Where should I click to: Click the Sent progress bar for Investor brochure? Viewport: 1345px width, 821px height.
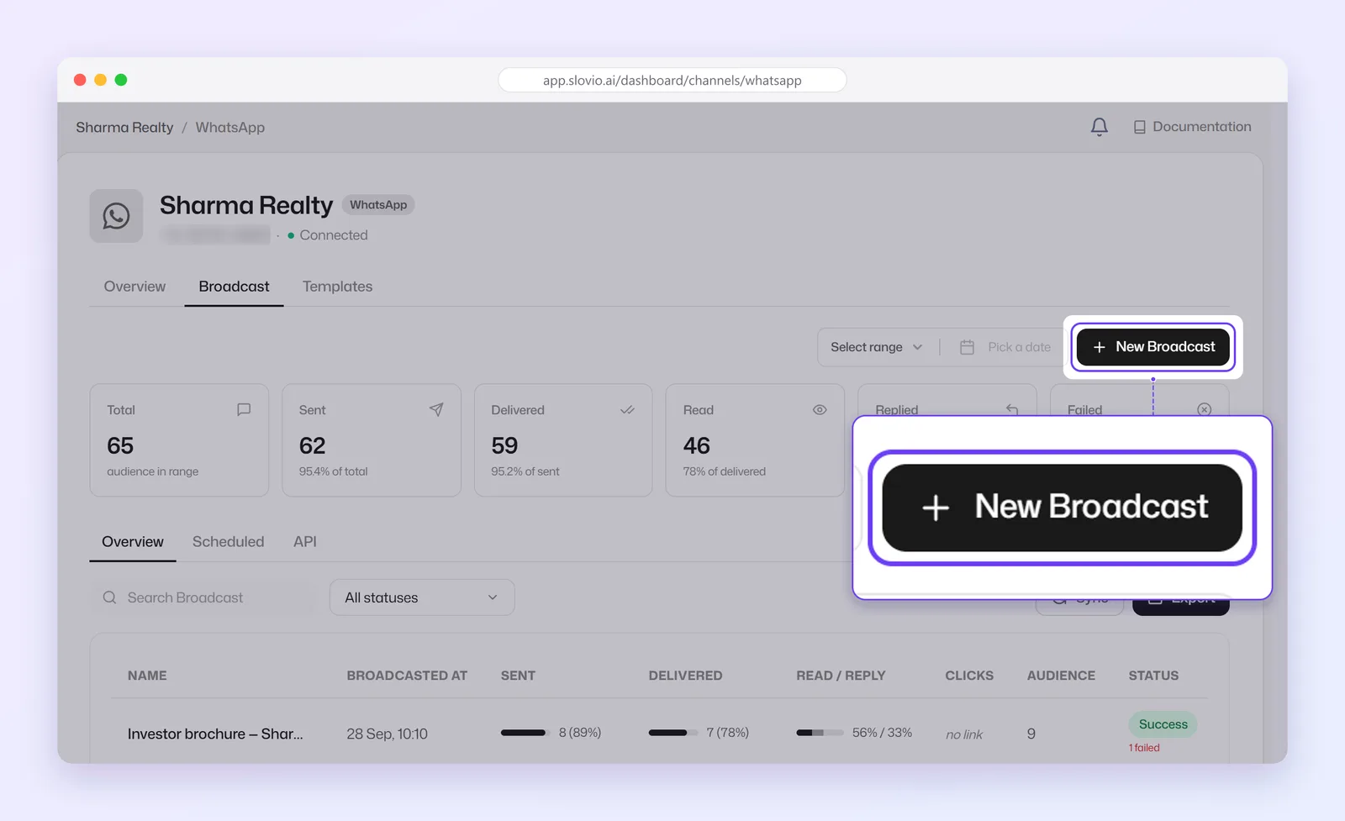tap(525, 733)
